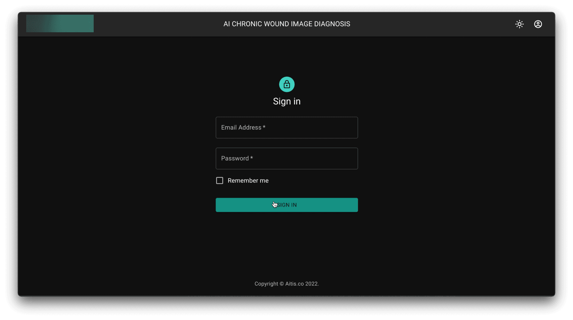Click the AI CHRONIC WOUND IMAGE DIAGNOSIS title
This screenshot has width=573, height=320.
pyautogui.click(x=286, y=24)
